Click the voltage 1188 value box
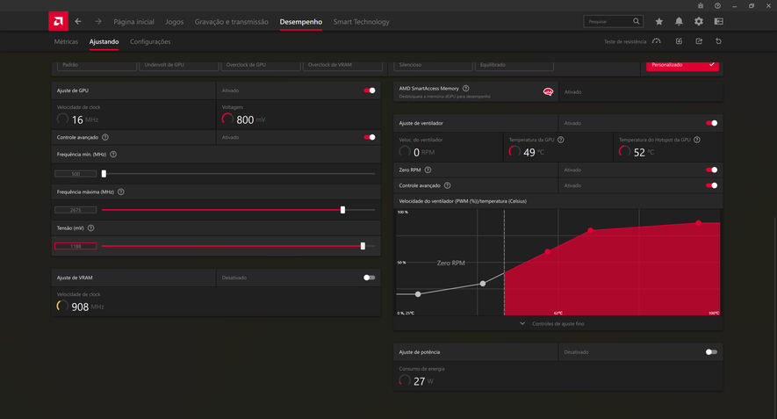This screenshot has width=777, height=419. tap(76, 246)
